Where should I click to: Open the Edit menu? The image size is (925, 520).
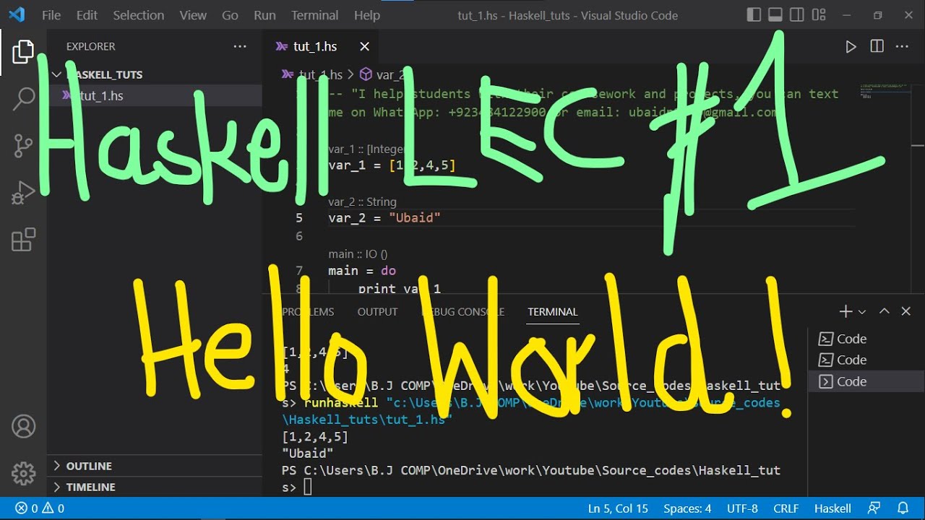click(87, 15)
